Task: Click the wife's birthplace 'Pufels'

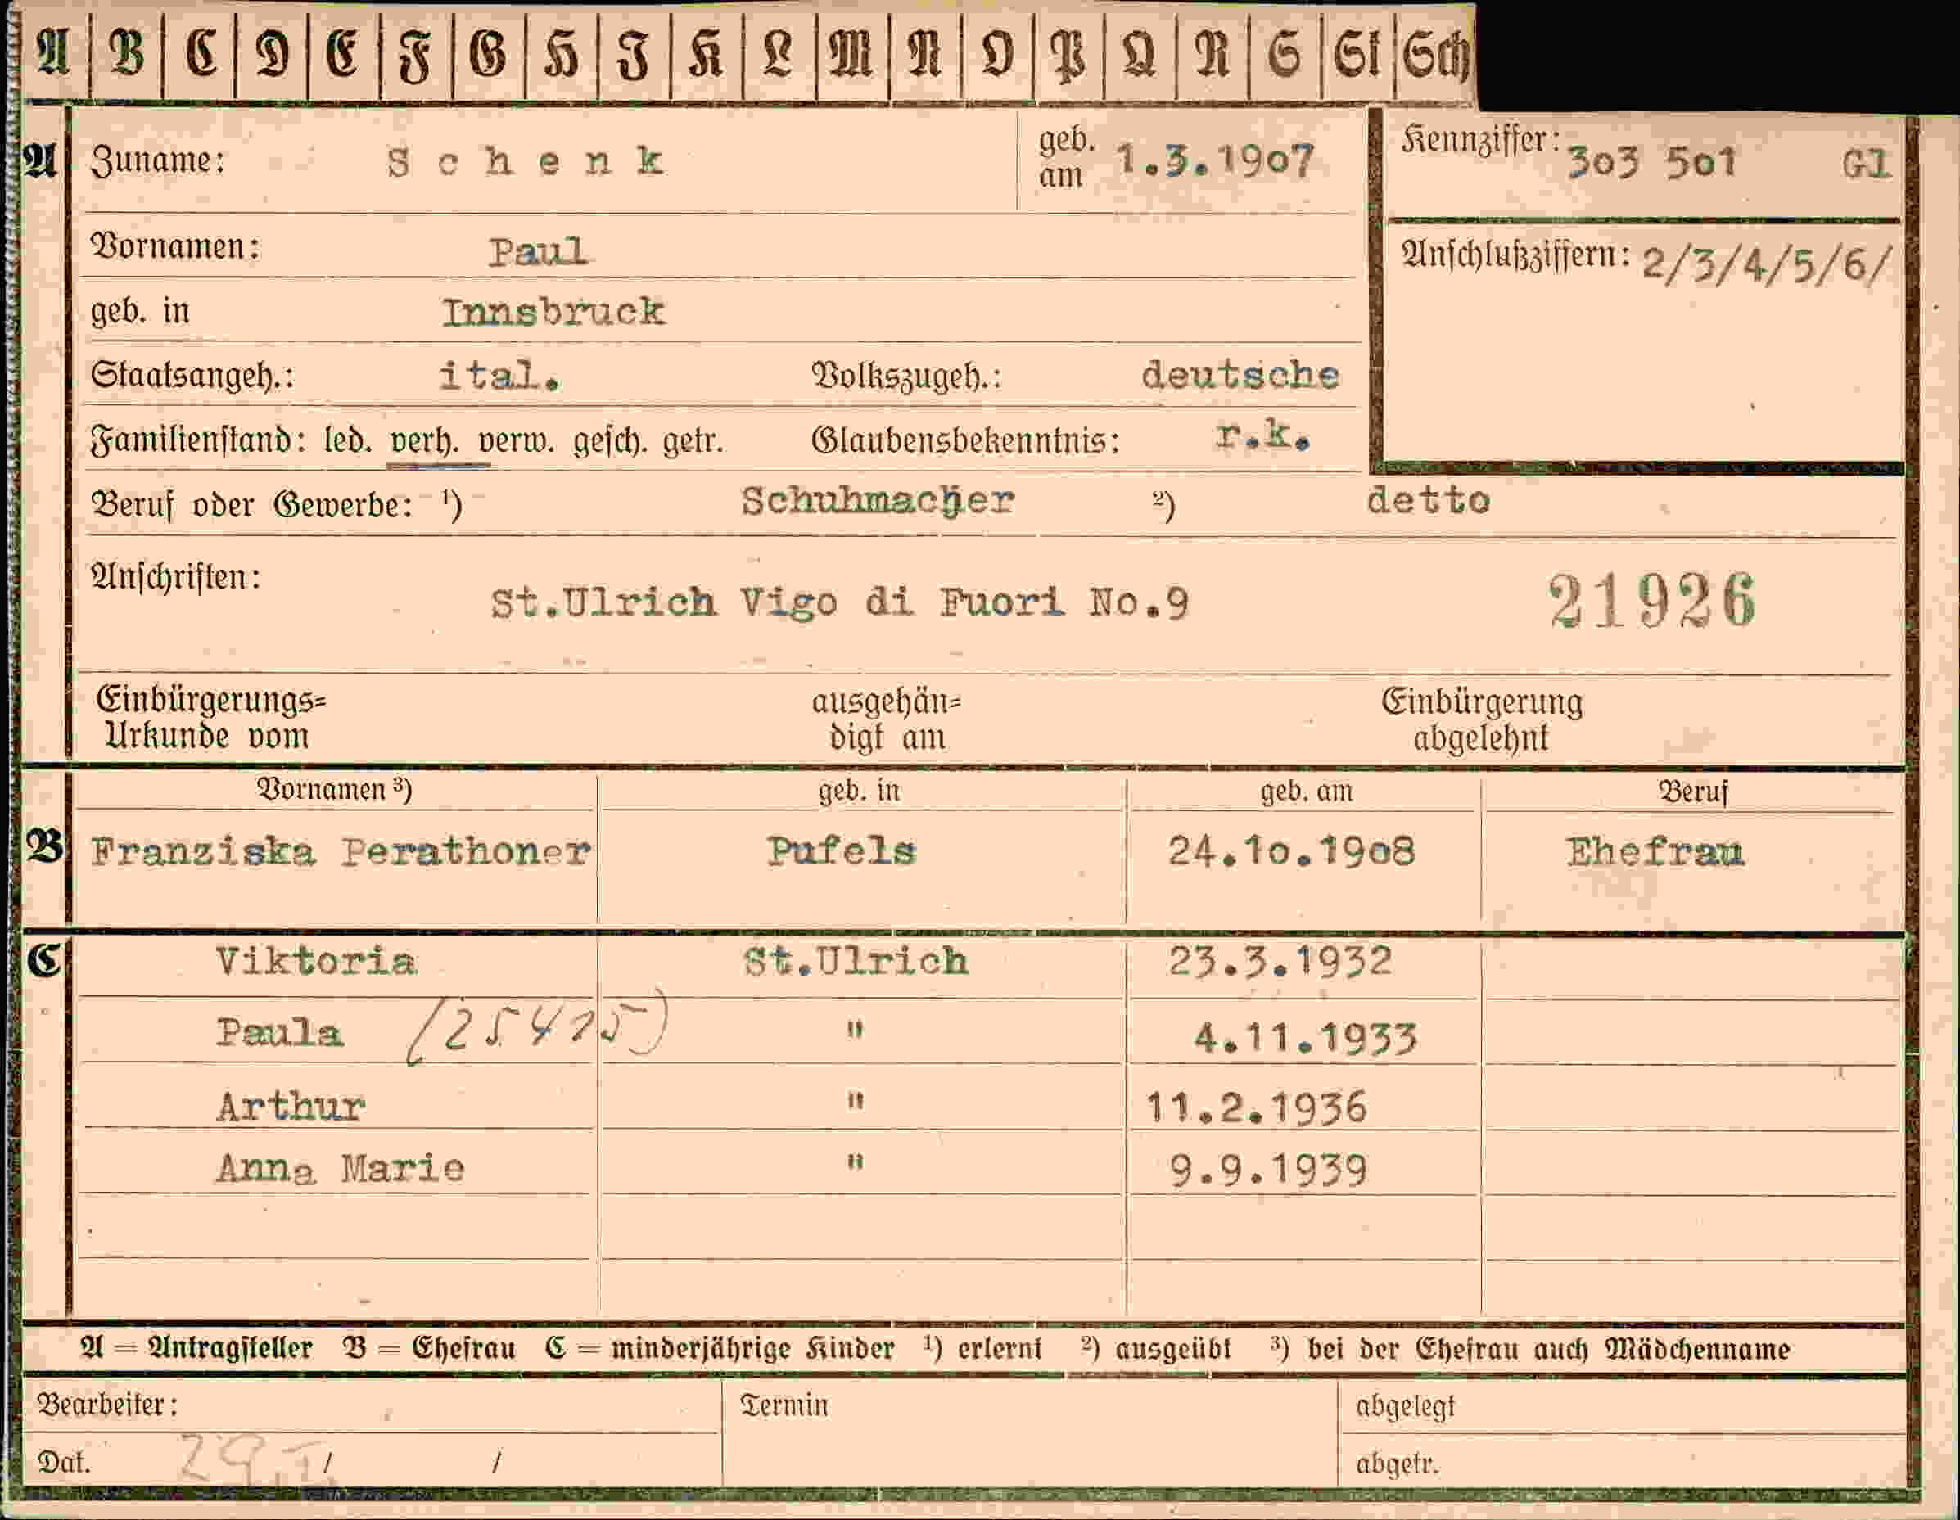Action: pos(841,850)
